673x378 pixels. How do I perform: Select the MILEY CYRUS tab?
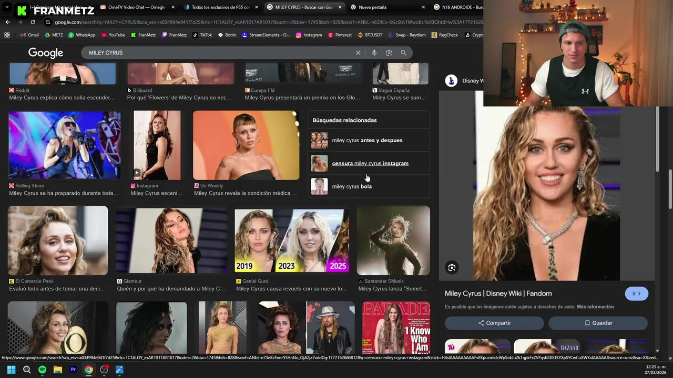tap(304, 7)
